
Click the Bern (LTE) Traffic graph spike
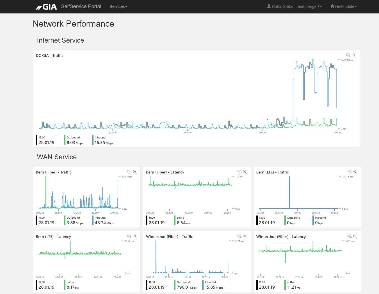tap(289, 192)
